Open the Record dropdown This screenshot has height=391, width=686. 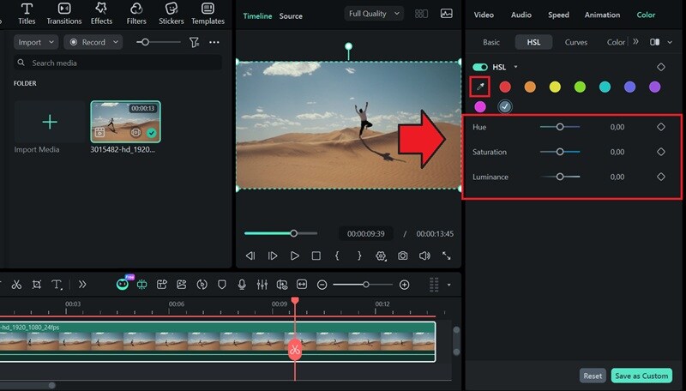pyautogui.click(x=93, y=42)
